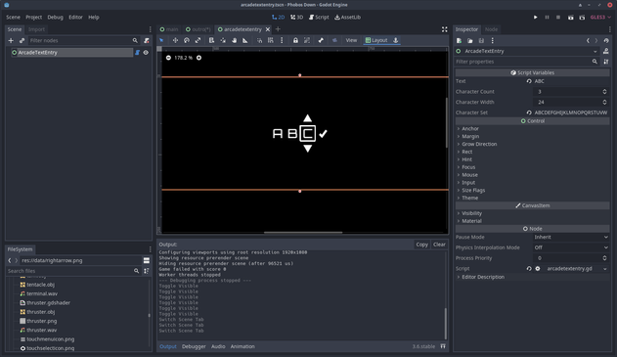Screen dimensions: 617x357
Task: Load an existing resource in Inspector
Action: tap(469, 40)
